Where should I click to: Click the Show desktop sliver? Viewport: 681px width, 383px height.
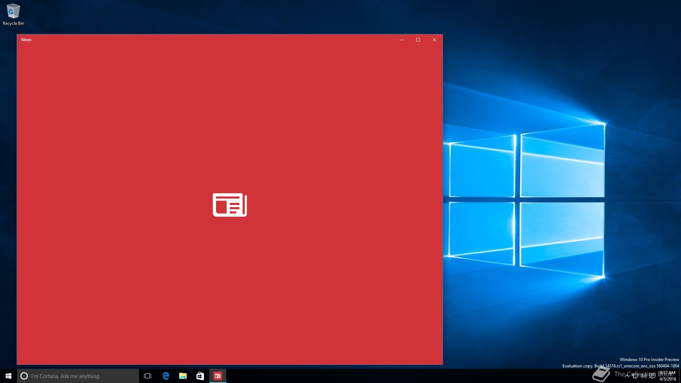coord(680,376)
